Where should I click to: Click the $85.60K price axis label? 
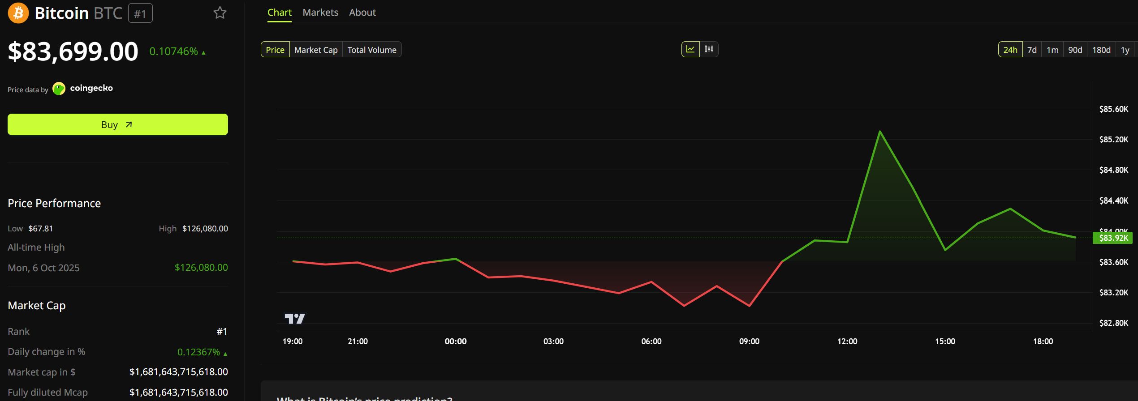click(1114, 109)
